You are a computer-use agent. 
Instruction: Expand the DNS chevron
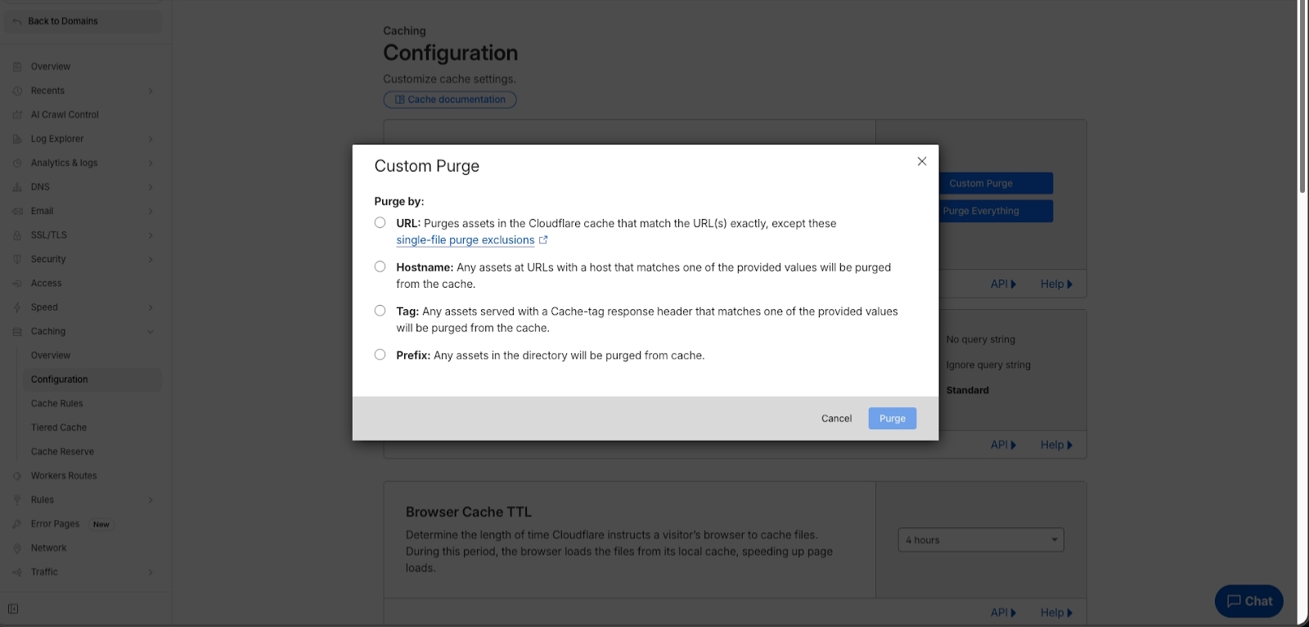[151, 187]
